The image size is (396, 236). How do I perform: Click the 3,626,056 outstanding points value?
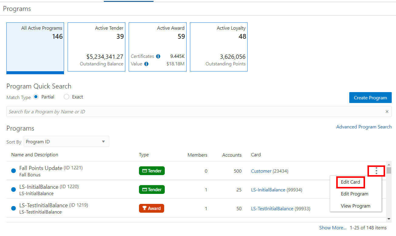233,57
